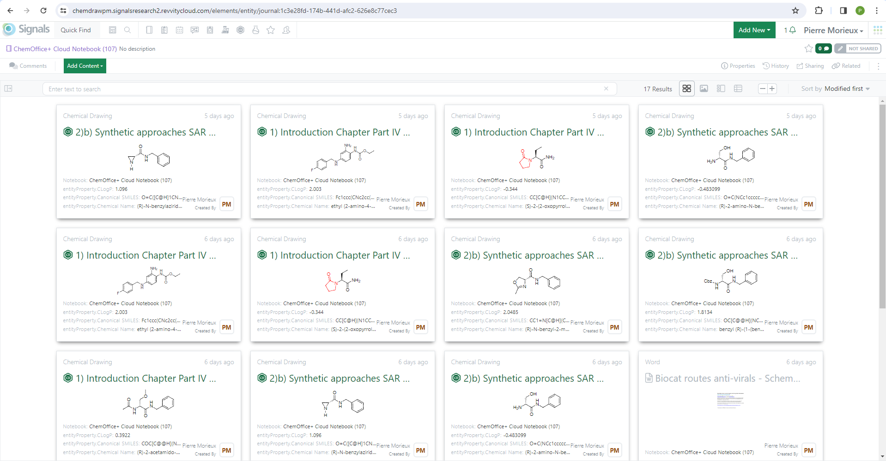The width and height of the screenshot is (886, 461).
Task: Open the Materials flask icon in the toolbar
Action: pyautogui.click(x=256, y=30)
